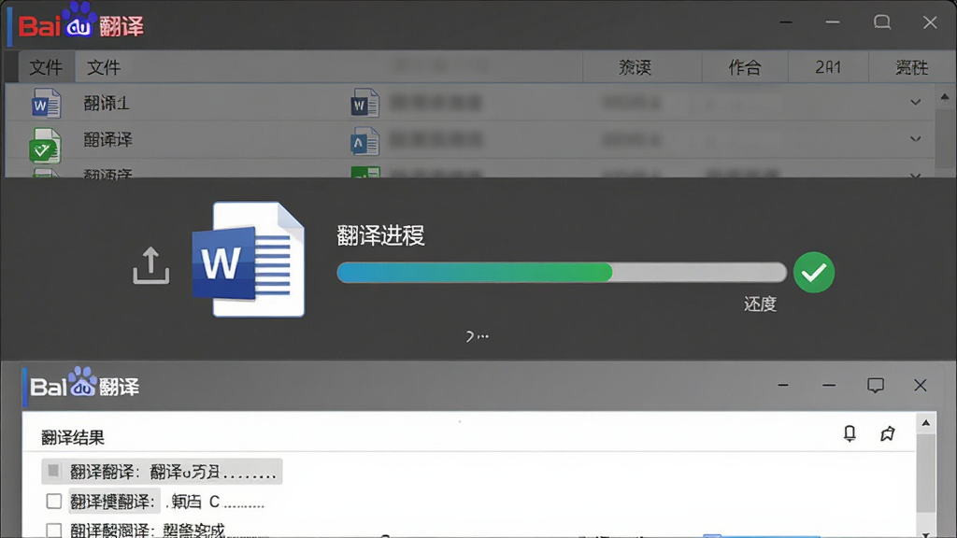Image resolution: width=957 pixels, height=538 pixels.
Task: Switch to the unhighlighted 文件 tab
Action: pos(103,67)
